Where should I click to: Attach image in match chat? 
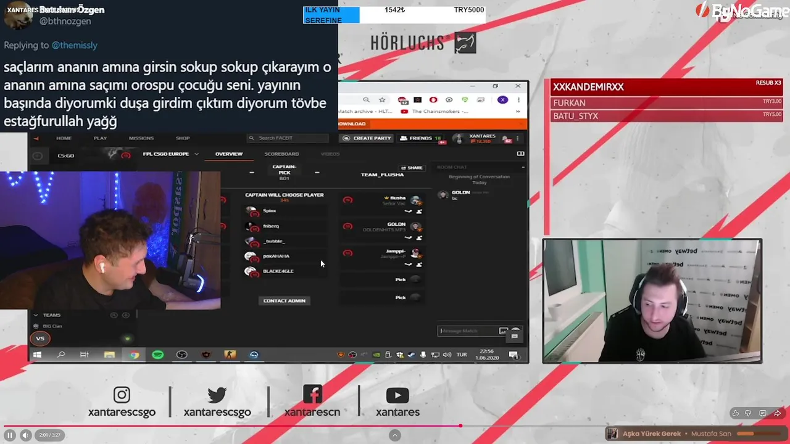pyautogui.click(x=503, y=331)
